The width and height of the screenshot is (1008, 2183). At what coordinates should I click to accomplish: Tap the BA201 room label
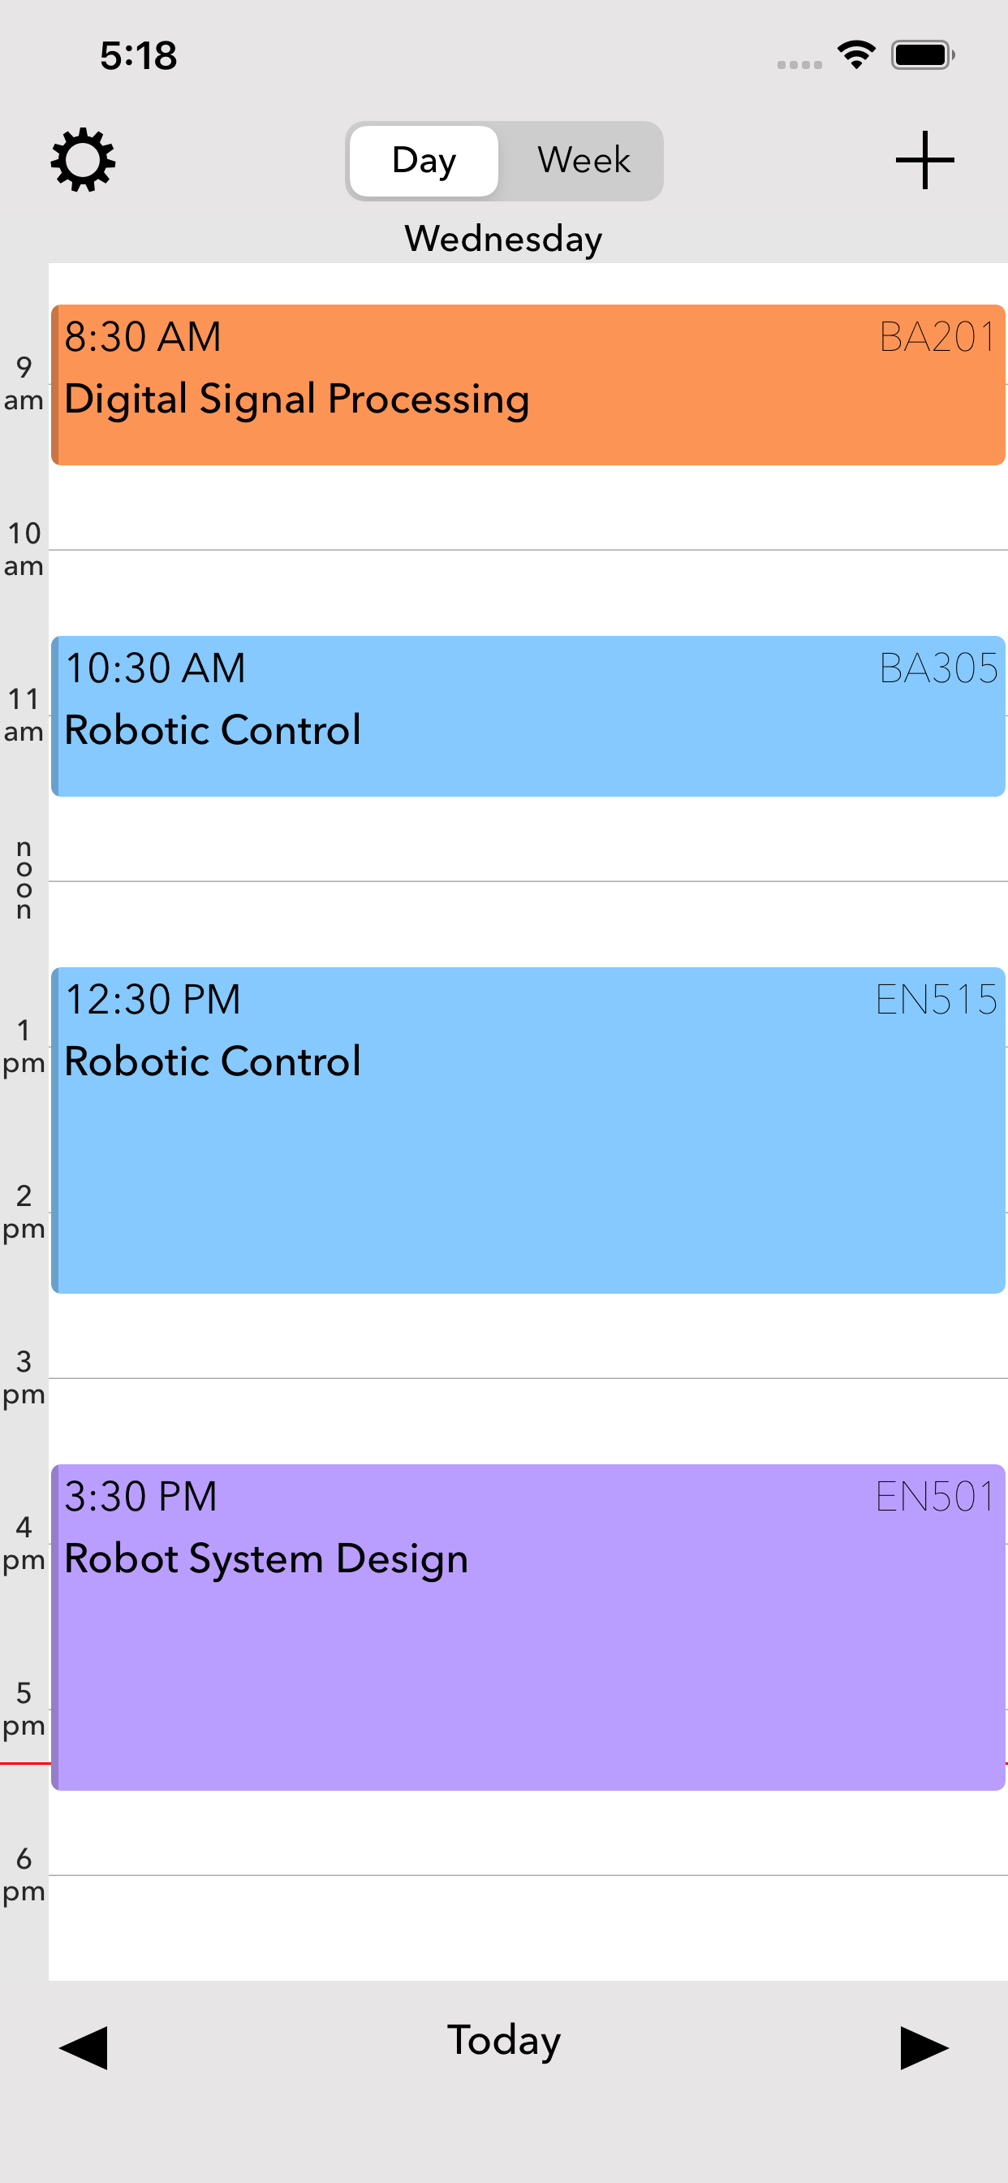(937, 337)
